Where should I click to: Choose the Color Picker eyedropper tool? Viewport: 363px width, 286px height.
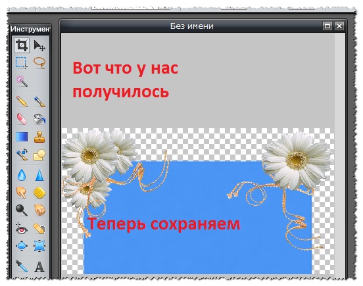point(22,267)
